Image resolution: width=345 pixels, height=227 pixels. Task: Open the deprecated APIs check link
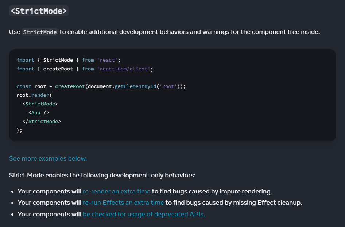144,214
